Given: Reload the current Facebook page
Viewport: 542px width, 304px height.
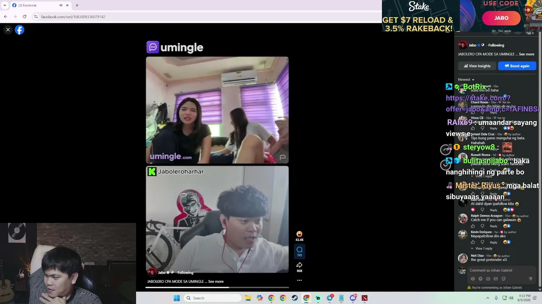Looking at the screenshot, I should 25,17.
